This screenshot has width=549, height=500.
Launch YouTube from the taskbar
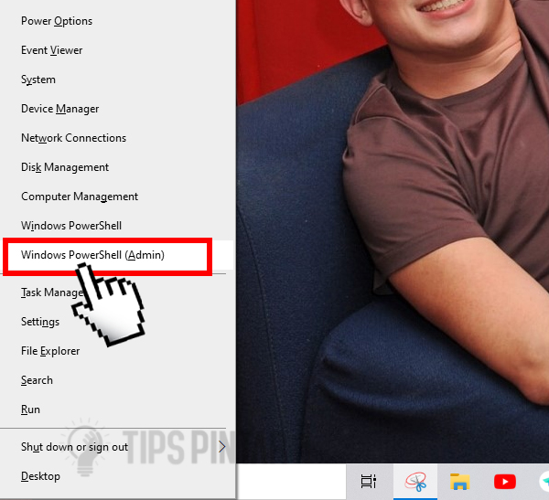click(x=504, y=482)
